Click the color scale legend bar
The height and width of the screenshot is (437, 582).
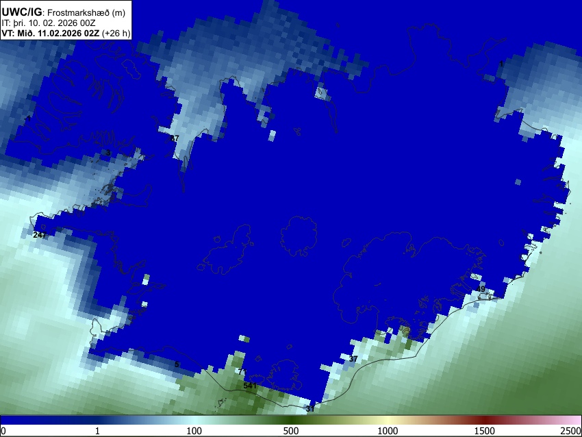(291, 420)
